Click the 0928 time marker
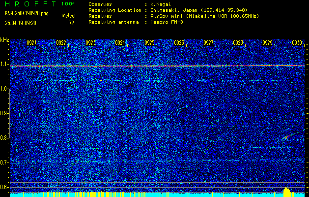The image size is (309, 197). pyautogui.click(x=238, y=43)
